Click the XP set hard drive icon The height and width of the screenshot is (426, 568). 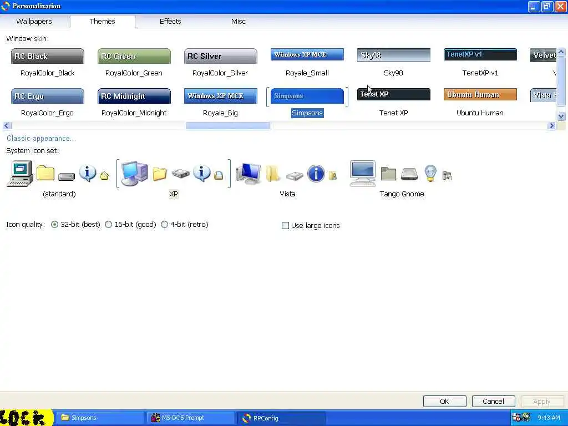(181, 174)
